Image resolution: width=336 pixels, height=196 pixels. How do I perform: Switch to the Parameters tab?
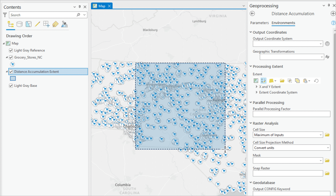tap(260, 23)
